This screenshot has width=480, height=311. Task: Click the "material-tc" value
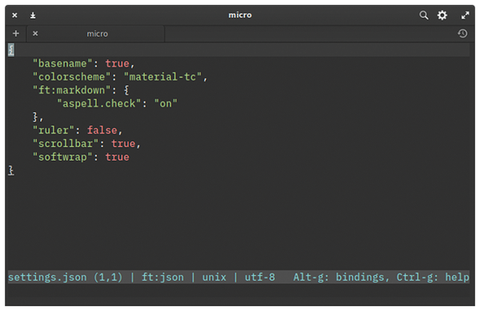click(162, 77)
